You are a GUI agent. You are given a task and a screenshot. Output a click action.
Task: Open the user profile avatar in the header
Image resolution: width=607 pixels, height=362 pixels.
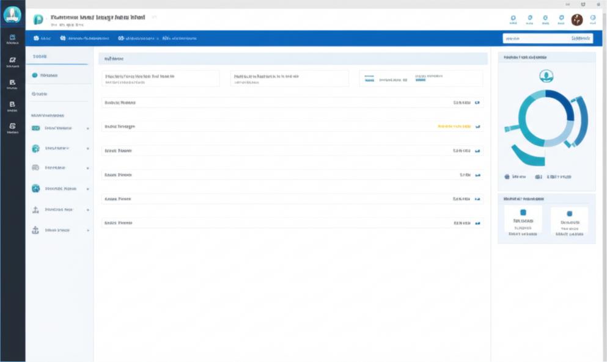coord(576,20)
